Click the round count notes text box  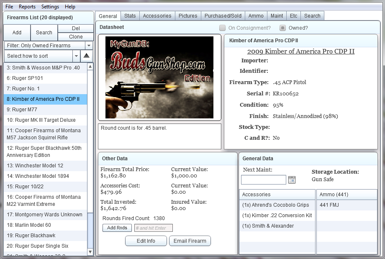[x=159, y=136]
